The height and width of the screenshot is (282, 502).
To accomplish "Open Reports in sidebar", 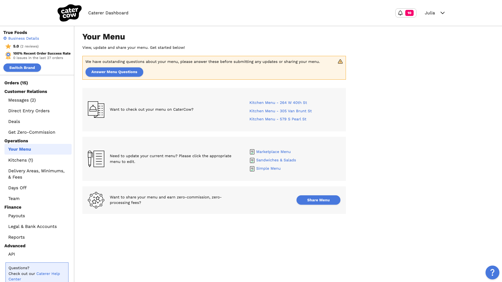I will coord(16,237).
